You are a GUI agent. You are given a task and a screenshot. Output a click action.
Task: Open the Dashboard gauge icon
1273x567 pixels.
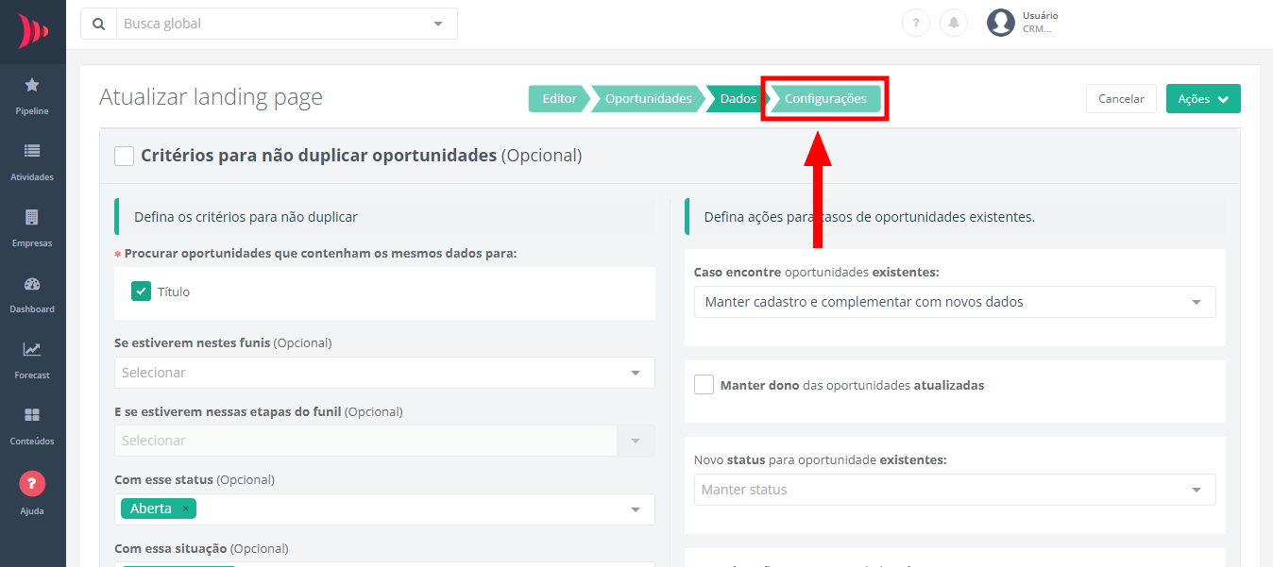(x=32, y=284)
